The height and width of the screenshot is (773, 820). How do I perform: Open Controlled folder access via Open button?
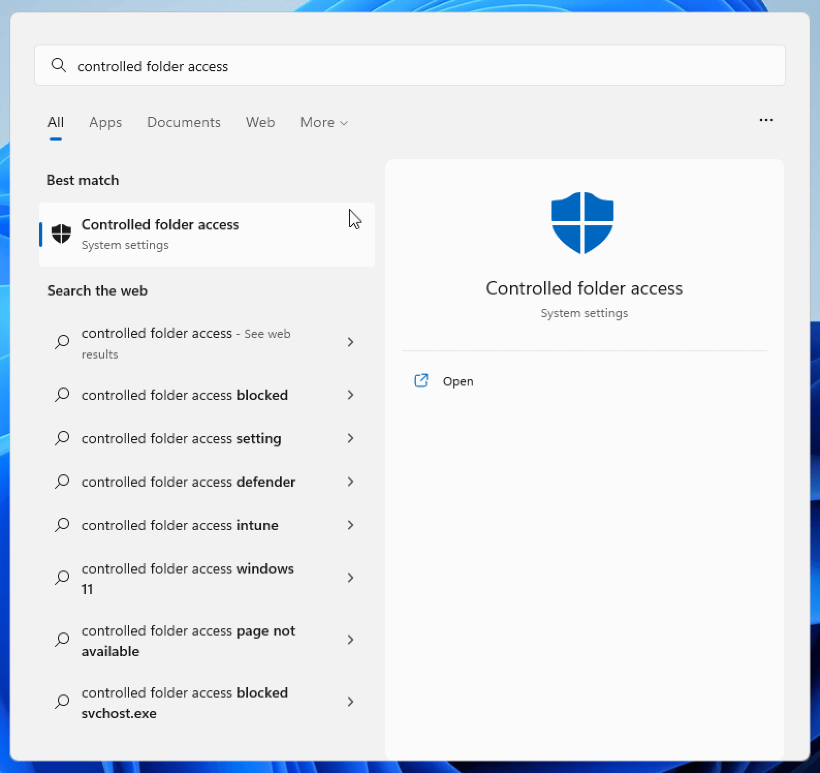(458, 381)
